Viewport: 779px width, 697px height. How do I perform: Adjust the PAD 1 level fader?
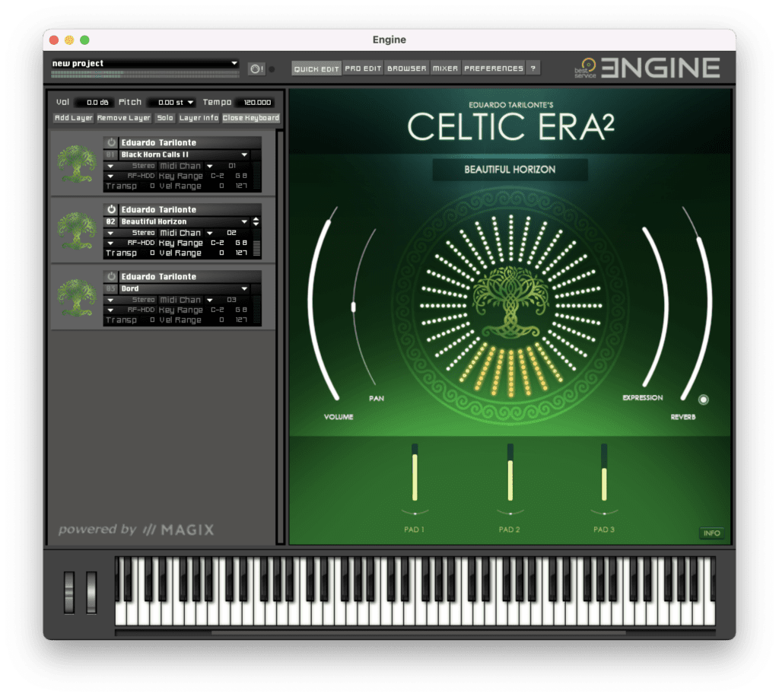coord(415,473)
